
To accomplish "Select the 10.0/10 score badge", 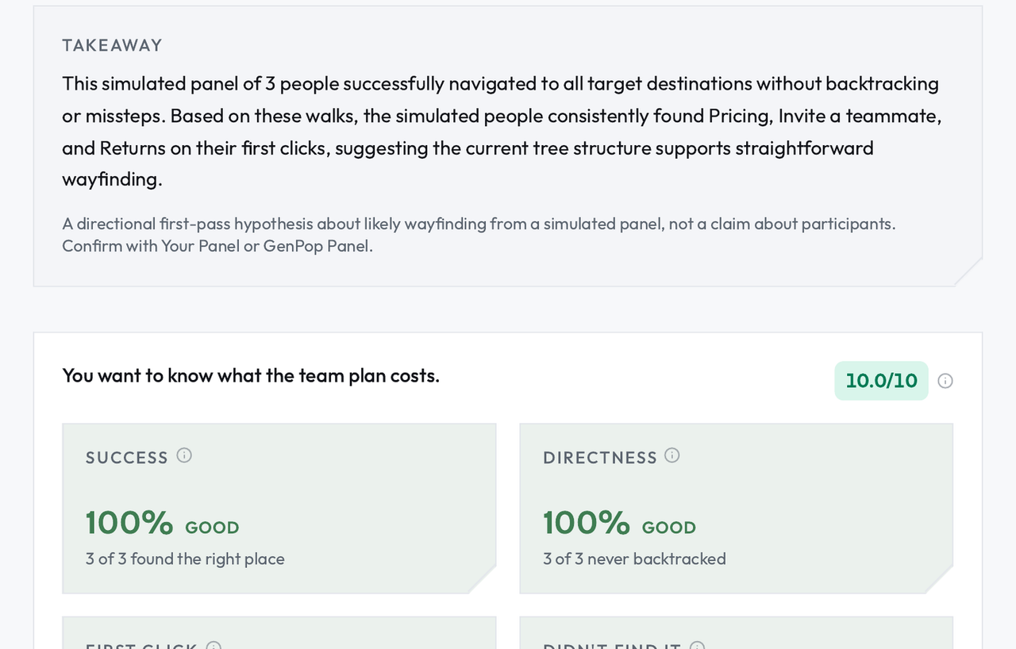I will point(881,381).
